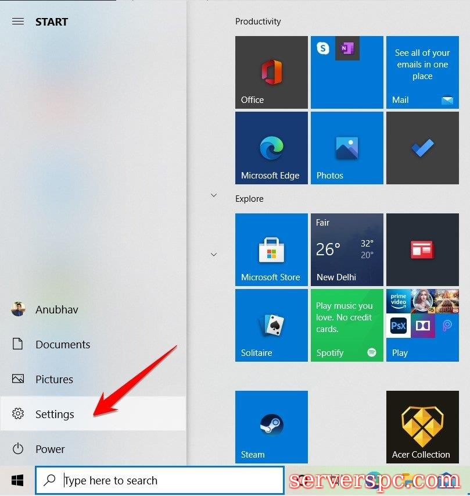Open the red News tile
The image size is (470, 496).
click(422, 249)
